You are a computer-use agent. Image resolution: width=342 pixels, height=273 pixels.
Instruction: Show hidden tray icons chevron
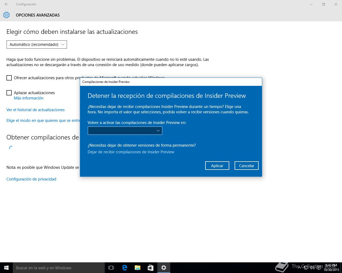[x=300, y=268]
